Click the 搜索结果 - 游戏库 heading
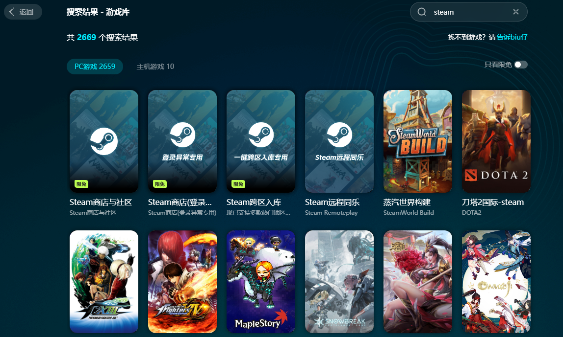 coord(98,12)
